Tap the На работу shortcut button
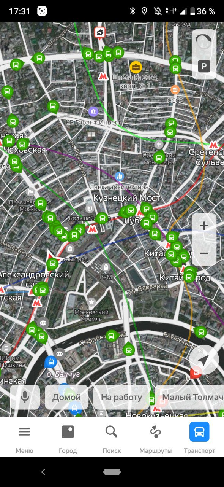 pyautogui.click(x=121, y=397)
